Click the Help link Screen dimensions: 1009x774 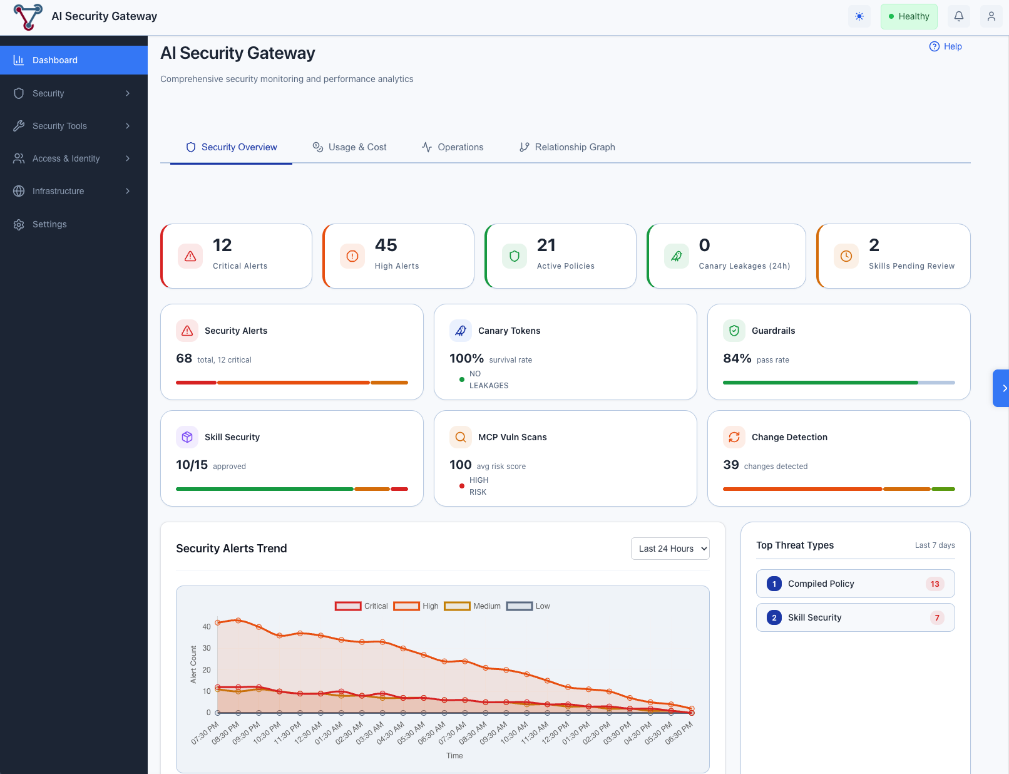(946, 46)
